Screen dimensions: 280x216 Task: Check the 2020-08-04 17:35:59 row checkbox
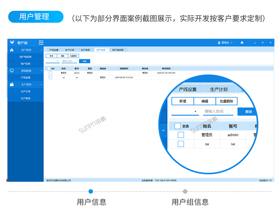[50, 77]
